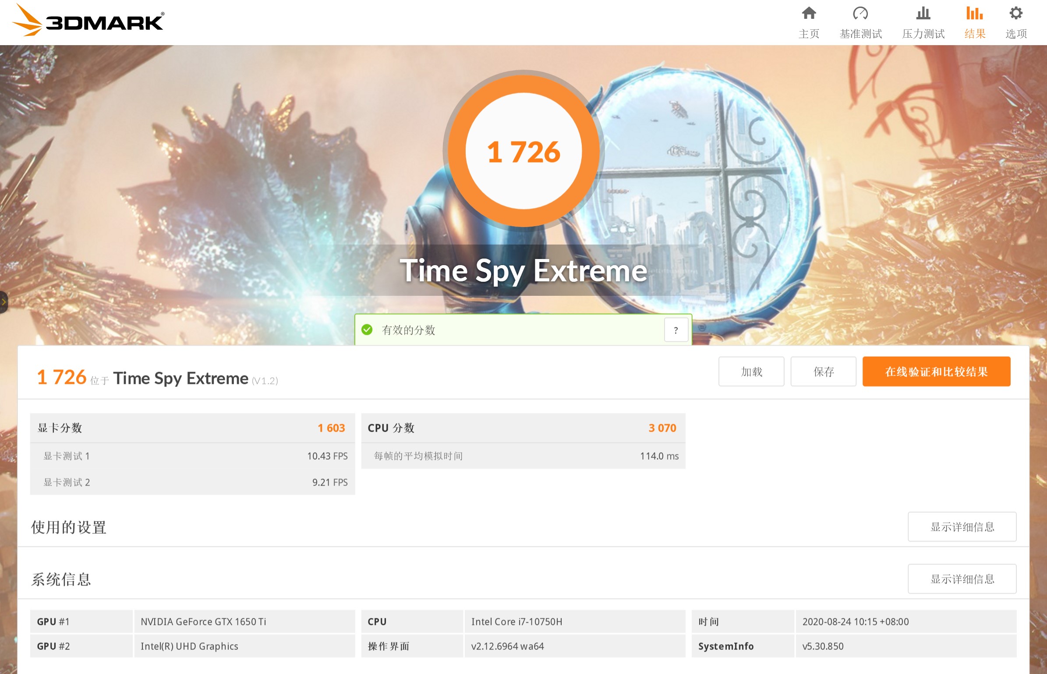Expand the left edge side arrow
This screenshot has height=674, width=1047.
4,302
